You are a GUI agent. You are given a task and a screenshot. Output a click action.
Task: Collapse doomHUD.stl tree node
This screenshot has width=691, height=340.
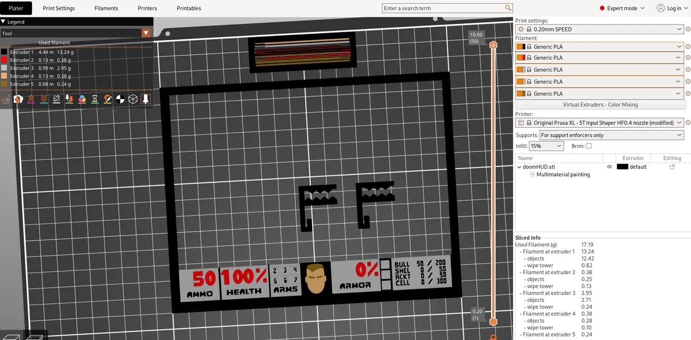coord(519,167)
